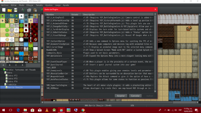Click the Descripción column header

pyautogui.click(x=118, y=15)
